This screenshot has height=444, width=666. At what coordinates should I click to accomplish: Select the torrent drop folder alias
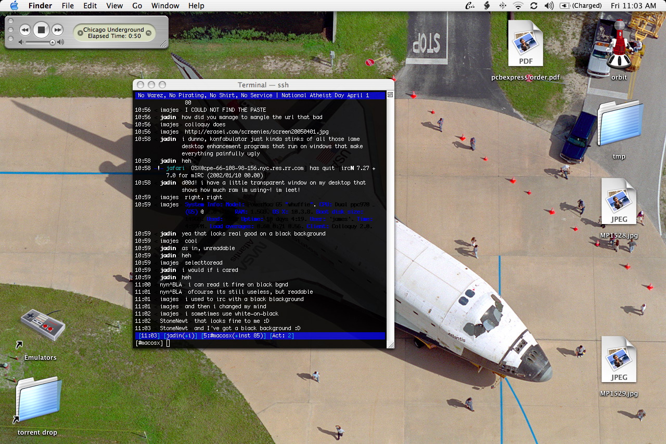tap(39, 401)
